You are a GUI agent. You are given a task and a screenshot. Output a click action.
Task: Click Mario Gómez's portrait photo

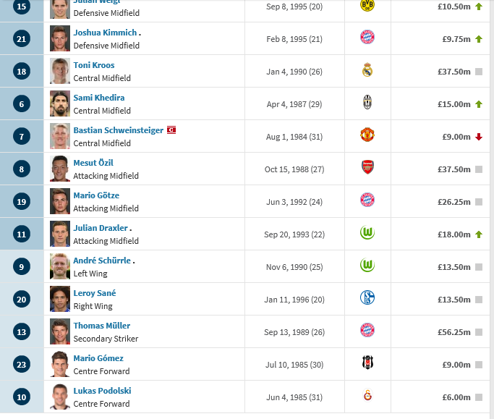(60, 364)
